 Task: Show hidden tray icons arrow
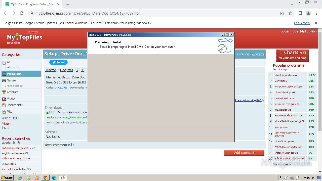(x=280, y=178)
